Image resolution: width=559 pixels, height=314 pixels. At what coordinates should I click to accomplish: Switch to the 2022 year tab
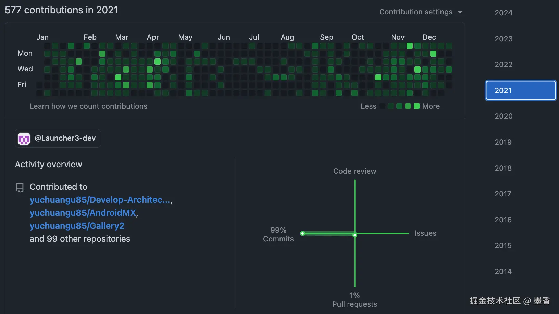(503, 64)
